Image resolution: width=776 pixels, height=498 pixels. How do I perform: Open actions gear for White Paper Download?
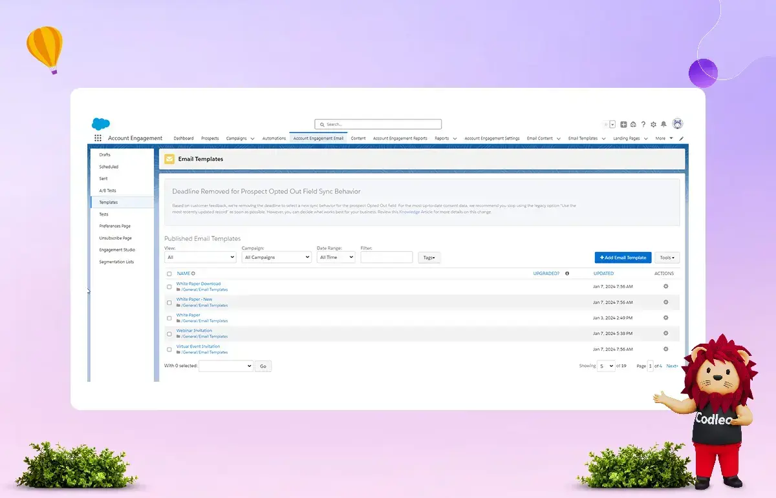pos(665,286)
